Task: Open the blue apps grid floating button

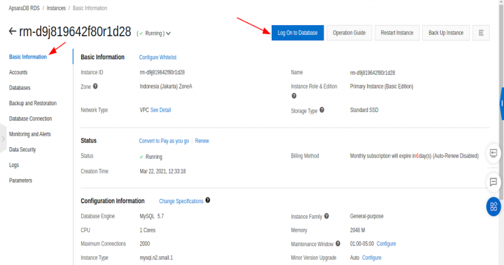Action: 493,206
